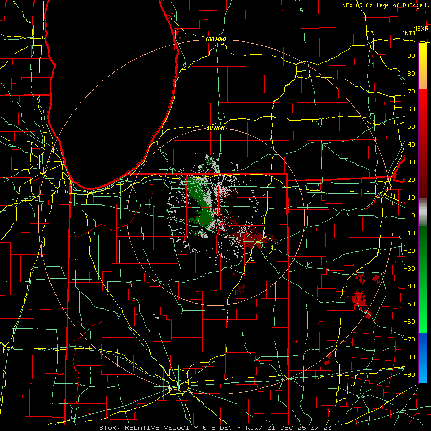Click the 80 value on velocity scale
This screenshot has width=431, height=431.
click(411, 73)
